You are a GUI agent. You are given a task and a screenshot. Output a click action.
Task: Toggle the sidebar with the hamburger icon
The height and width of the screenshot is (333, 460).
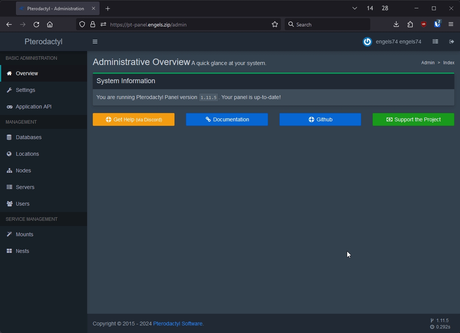click(95, 42)
